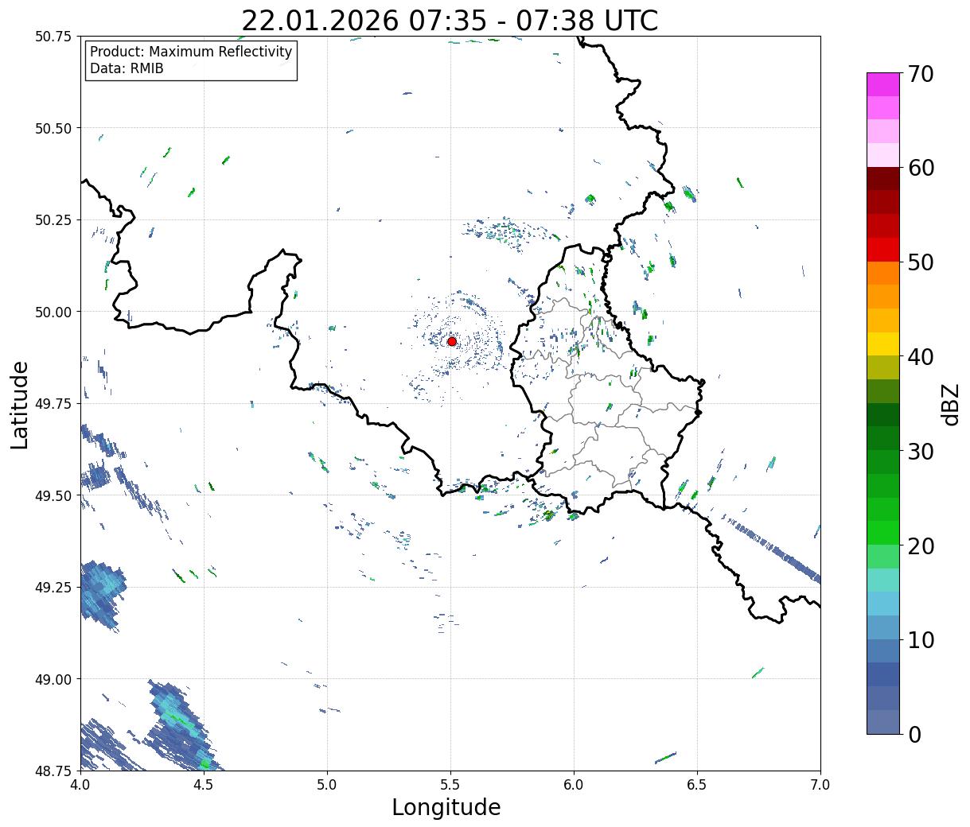Click the magenta 70 dBZ colorbar segment
The width and height of the screenshot is (970, 827).
coord(883,84)
